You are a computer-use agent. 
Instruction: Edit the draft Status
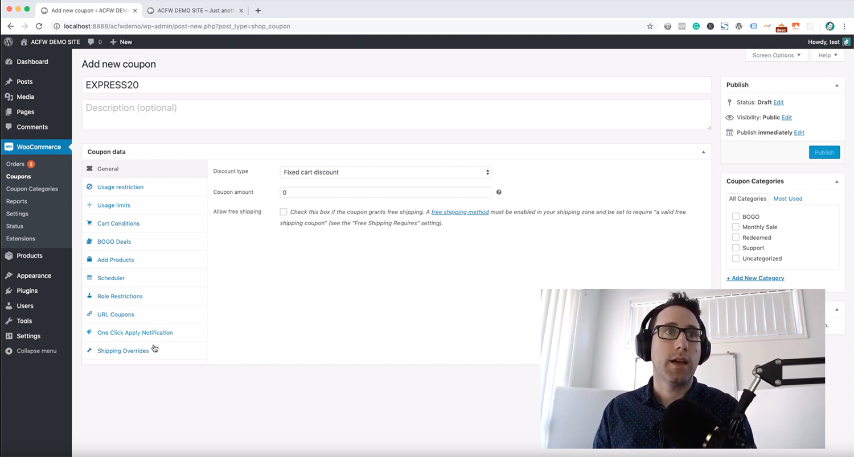tap(778, 102)
